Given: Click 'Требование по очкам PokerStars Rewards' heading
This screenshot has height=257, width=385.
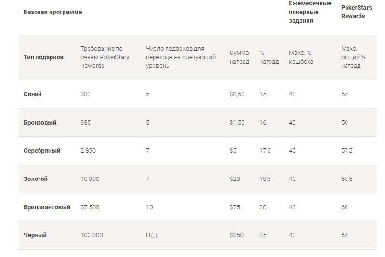Looking at the screenshot, I should (102, 57).
